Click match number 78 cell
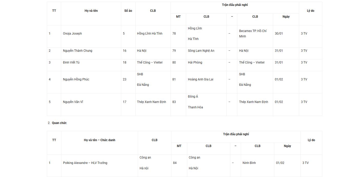Viewport: 363px width, 177px height. [x=174, y=34]
